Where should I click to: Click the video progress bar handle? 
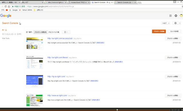[x=117, y=110]
